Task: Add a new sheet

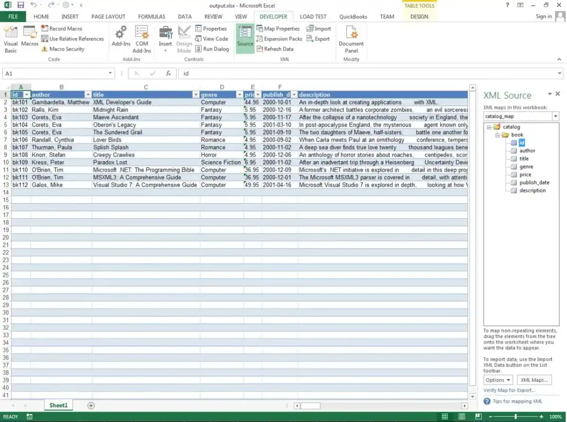Action: [91, 405]
